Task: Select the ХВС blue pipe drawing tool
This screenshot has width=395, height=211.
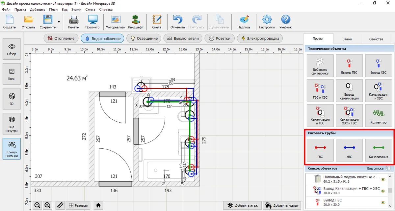Action: (x=349, y=150)
